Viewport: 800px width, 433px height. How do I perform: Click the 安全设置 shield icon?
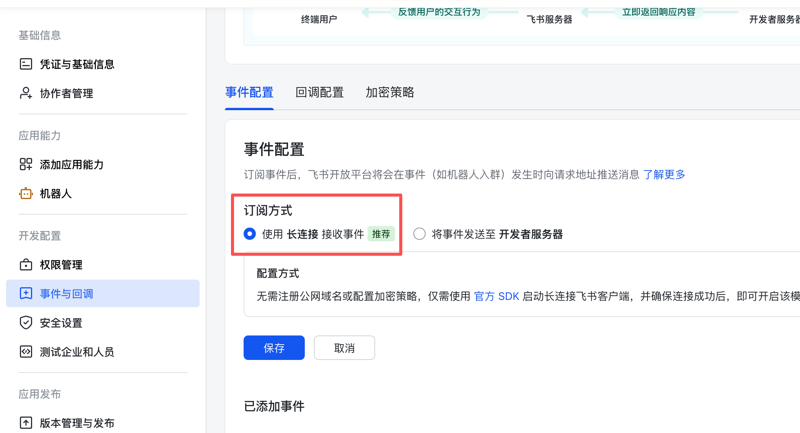(x=26, y=322)
